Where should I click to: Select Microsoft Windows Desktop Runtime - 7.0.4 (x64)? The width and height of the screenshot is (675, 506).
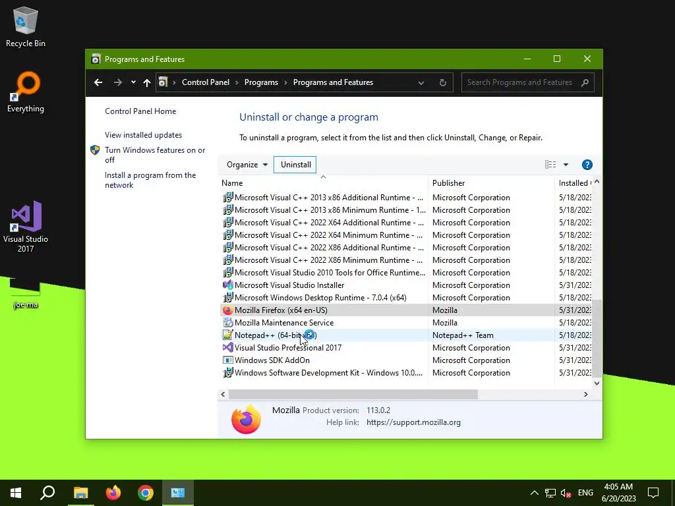(405, 297)
